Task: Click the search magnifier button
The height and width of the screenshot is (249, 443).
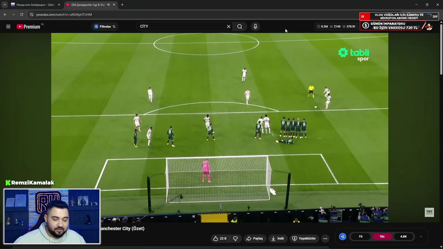Action: (x=239, y=27)
